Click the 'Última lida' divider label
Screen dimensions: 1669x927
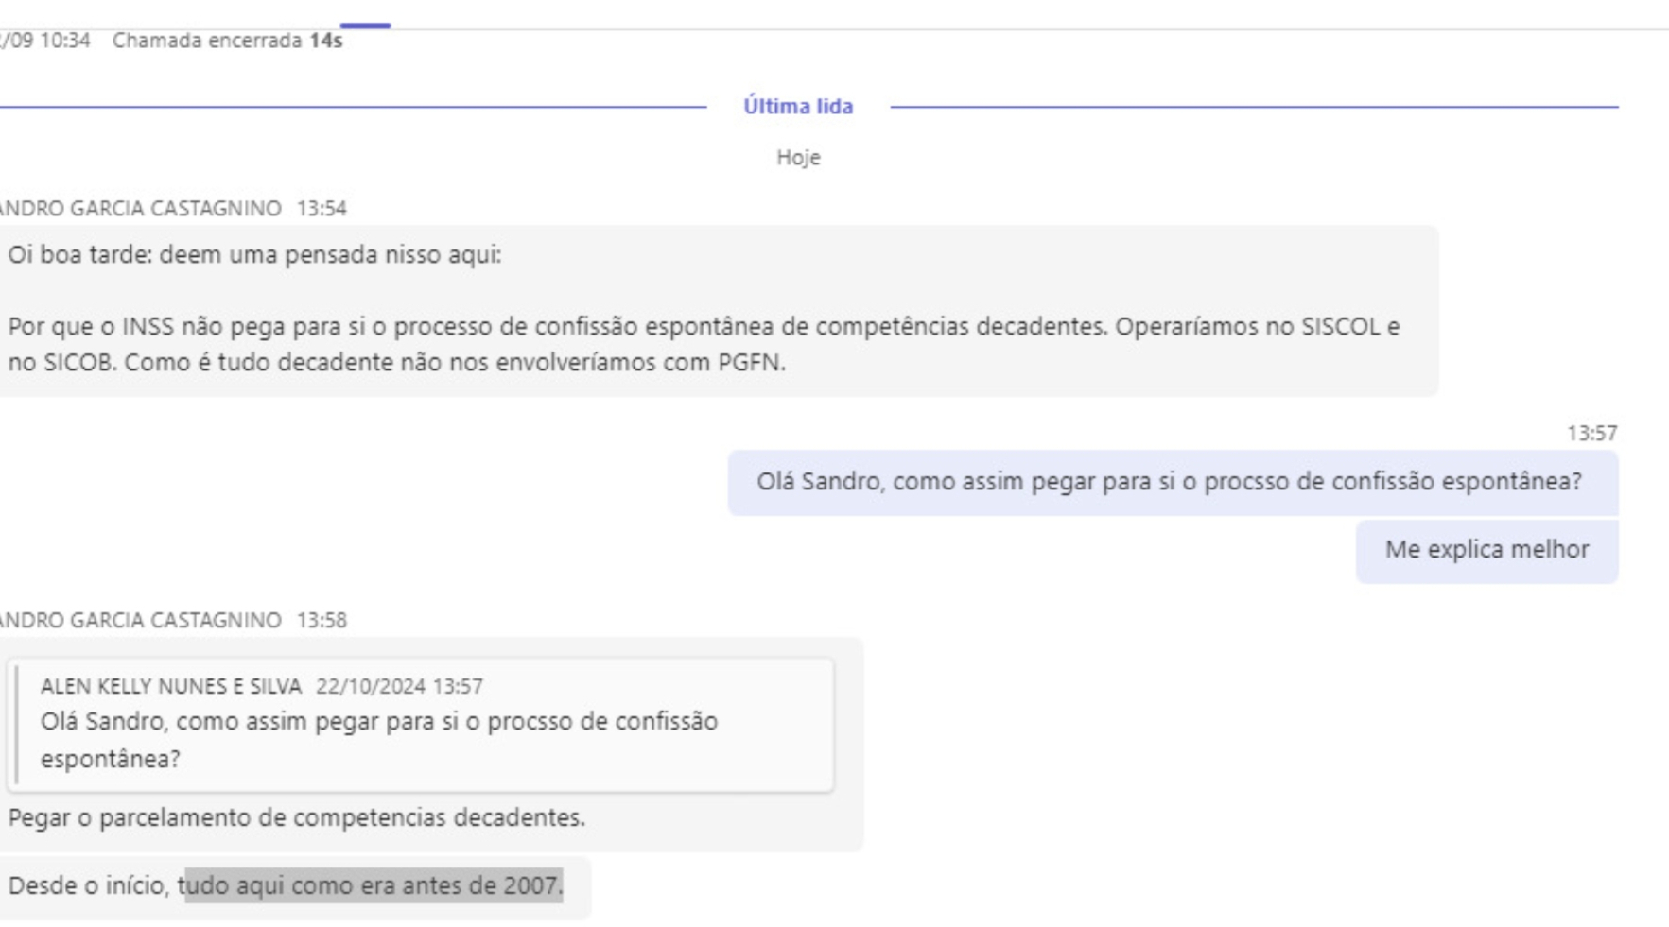(x=798, y=106)
